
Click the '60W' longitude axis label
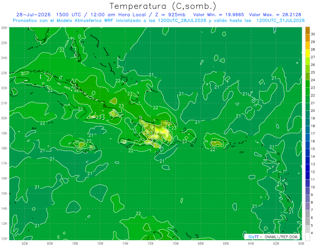click(x=301, y=243)
